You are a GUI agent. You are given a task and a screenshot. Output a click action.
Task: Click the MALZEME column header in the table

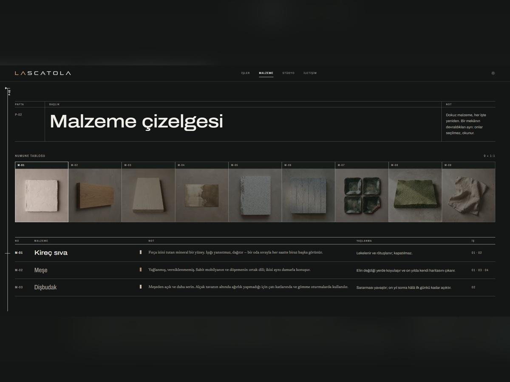tap(41, 241)
